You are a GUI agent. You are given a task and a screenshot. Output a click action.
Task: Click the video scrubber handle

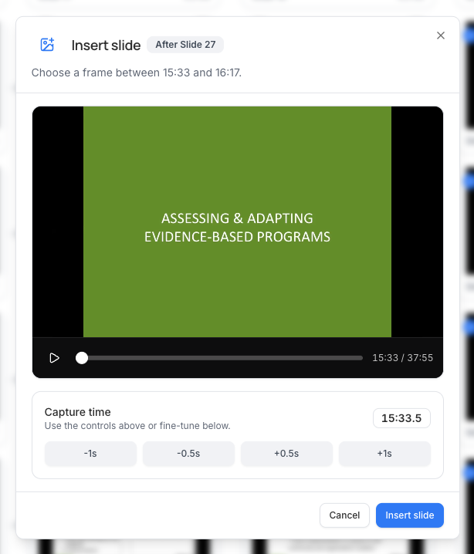coord(82,358)
